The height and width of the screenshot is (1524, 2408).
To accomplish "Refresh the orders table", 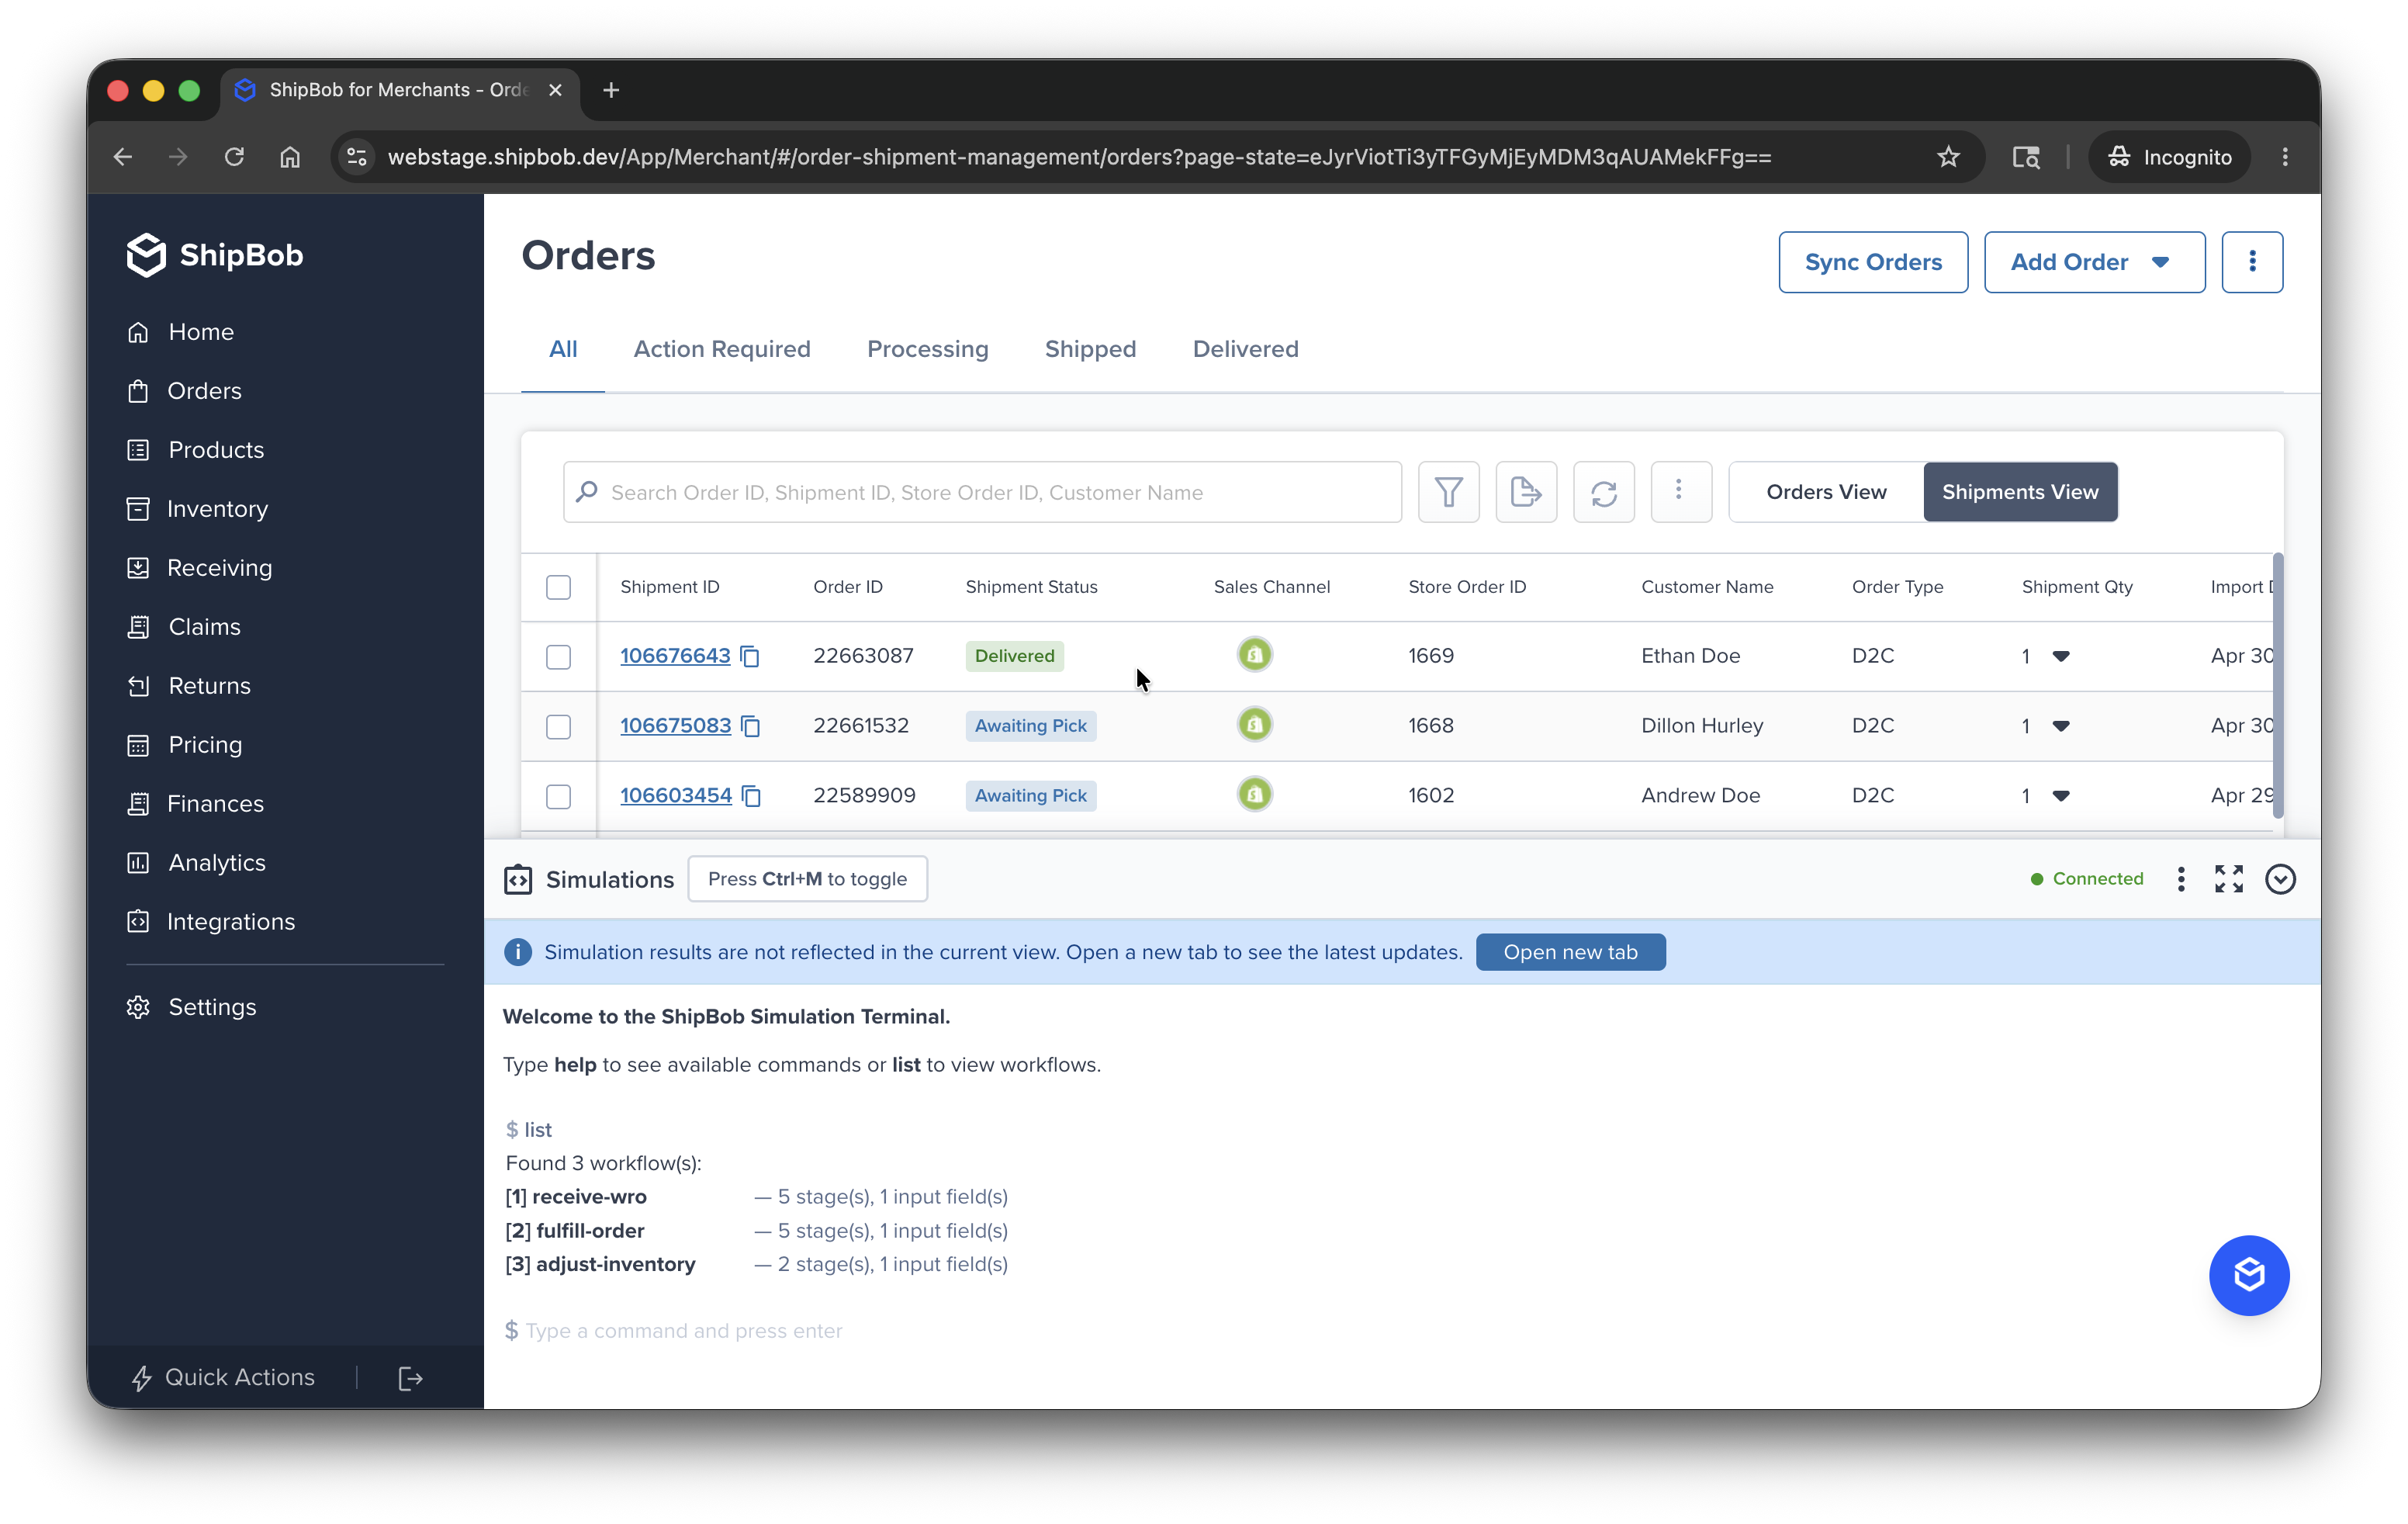I will [x=1604, y=492].
